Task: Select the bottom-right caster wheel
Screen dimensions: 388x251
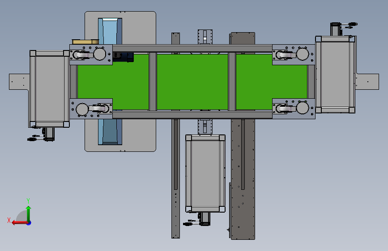Action: point(285,108)
